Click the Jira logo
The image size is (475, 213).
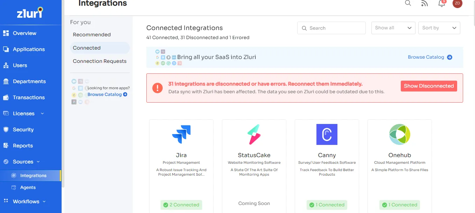tap(181, 134)
